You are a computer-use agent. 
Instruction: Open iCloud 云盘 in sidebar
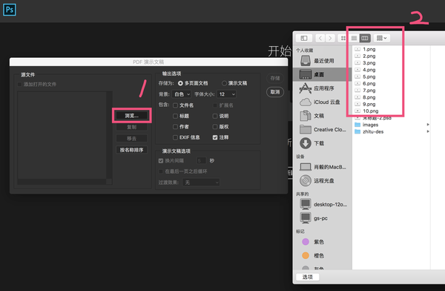tap(322, 102)
